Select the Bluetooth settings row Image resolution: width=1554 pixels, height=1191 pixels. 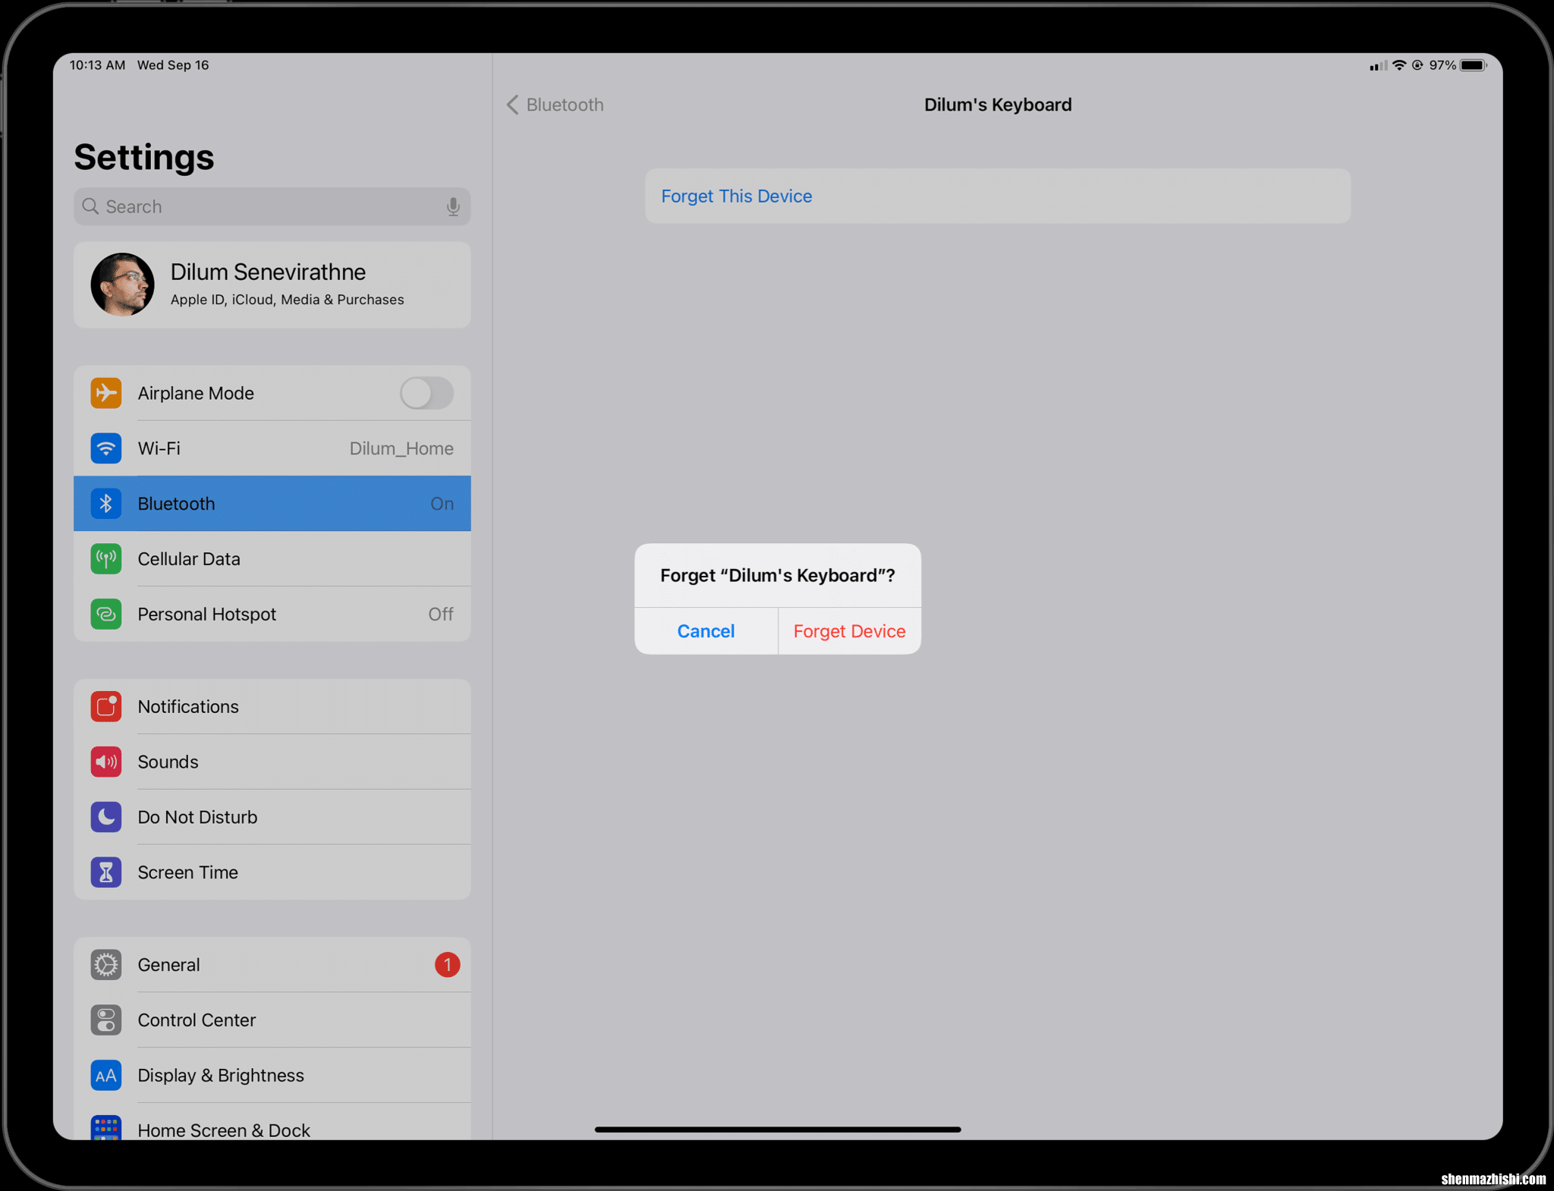(272, 504)
